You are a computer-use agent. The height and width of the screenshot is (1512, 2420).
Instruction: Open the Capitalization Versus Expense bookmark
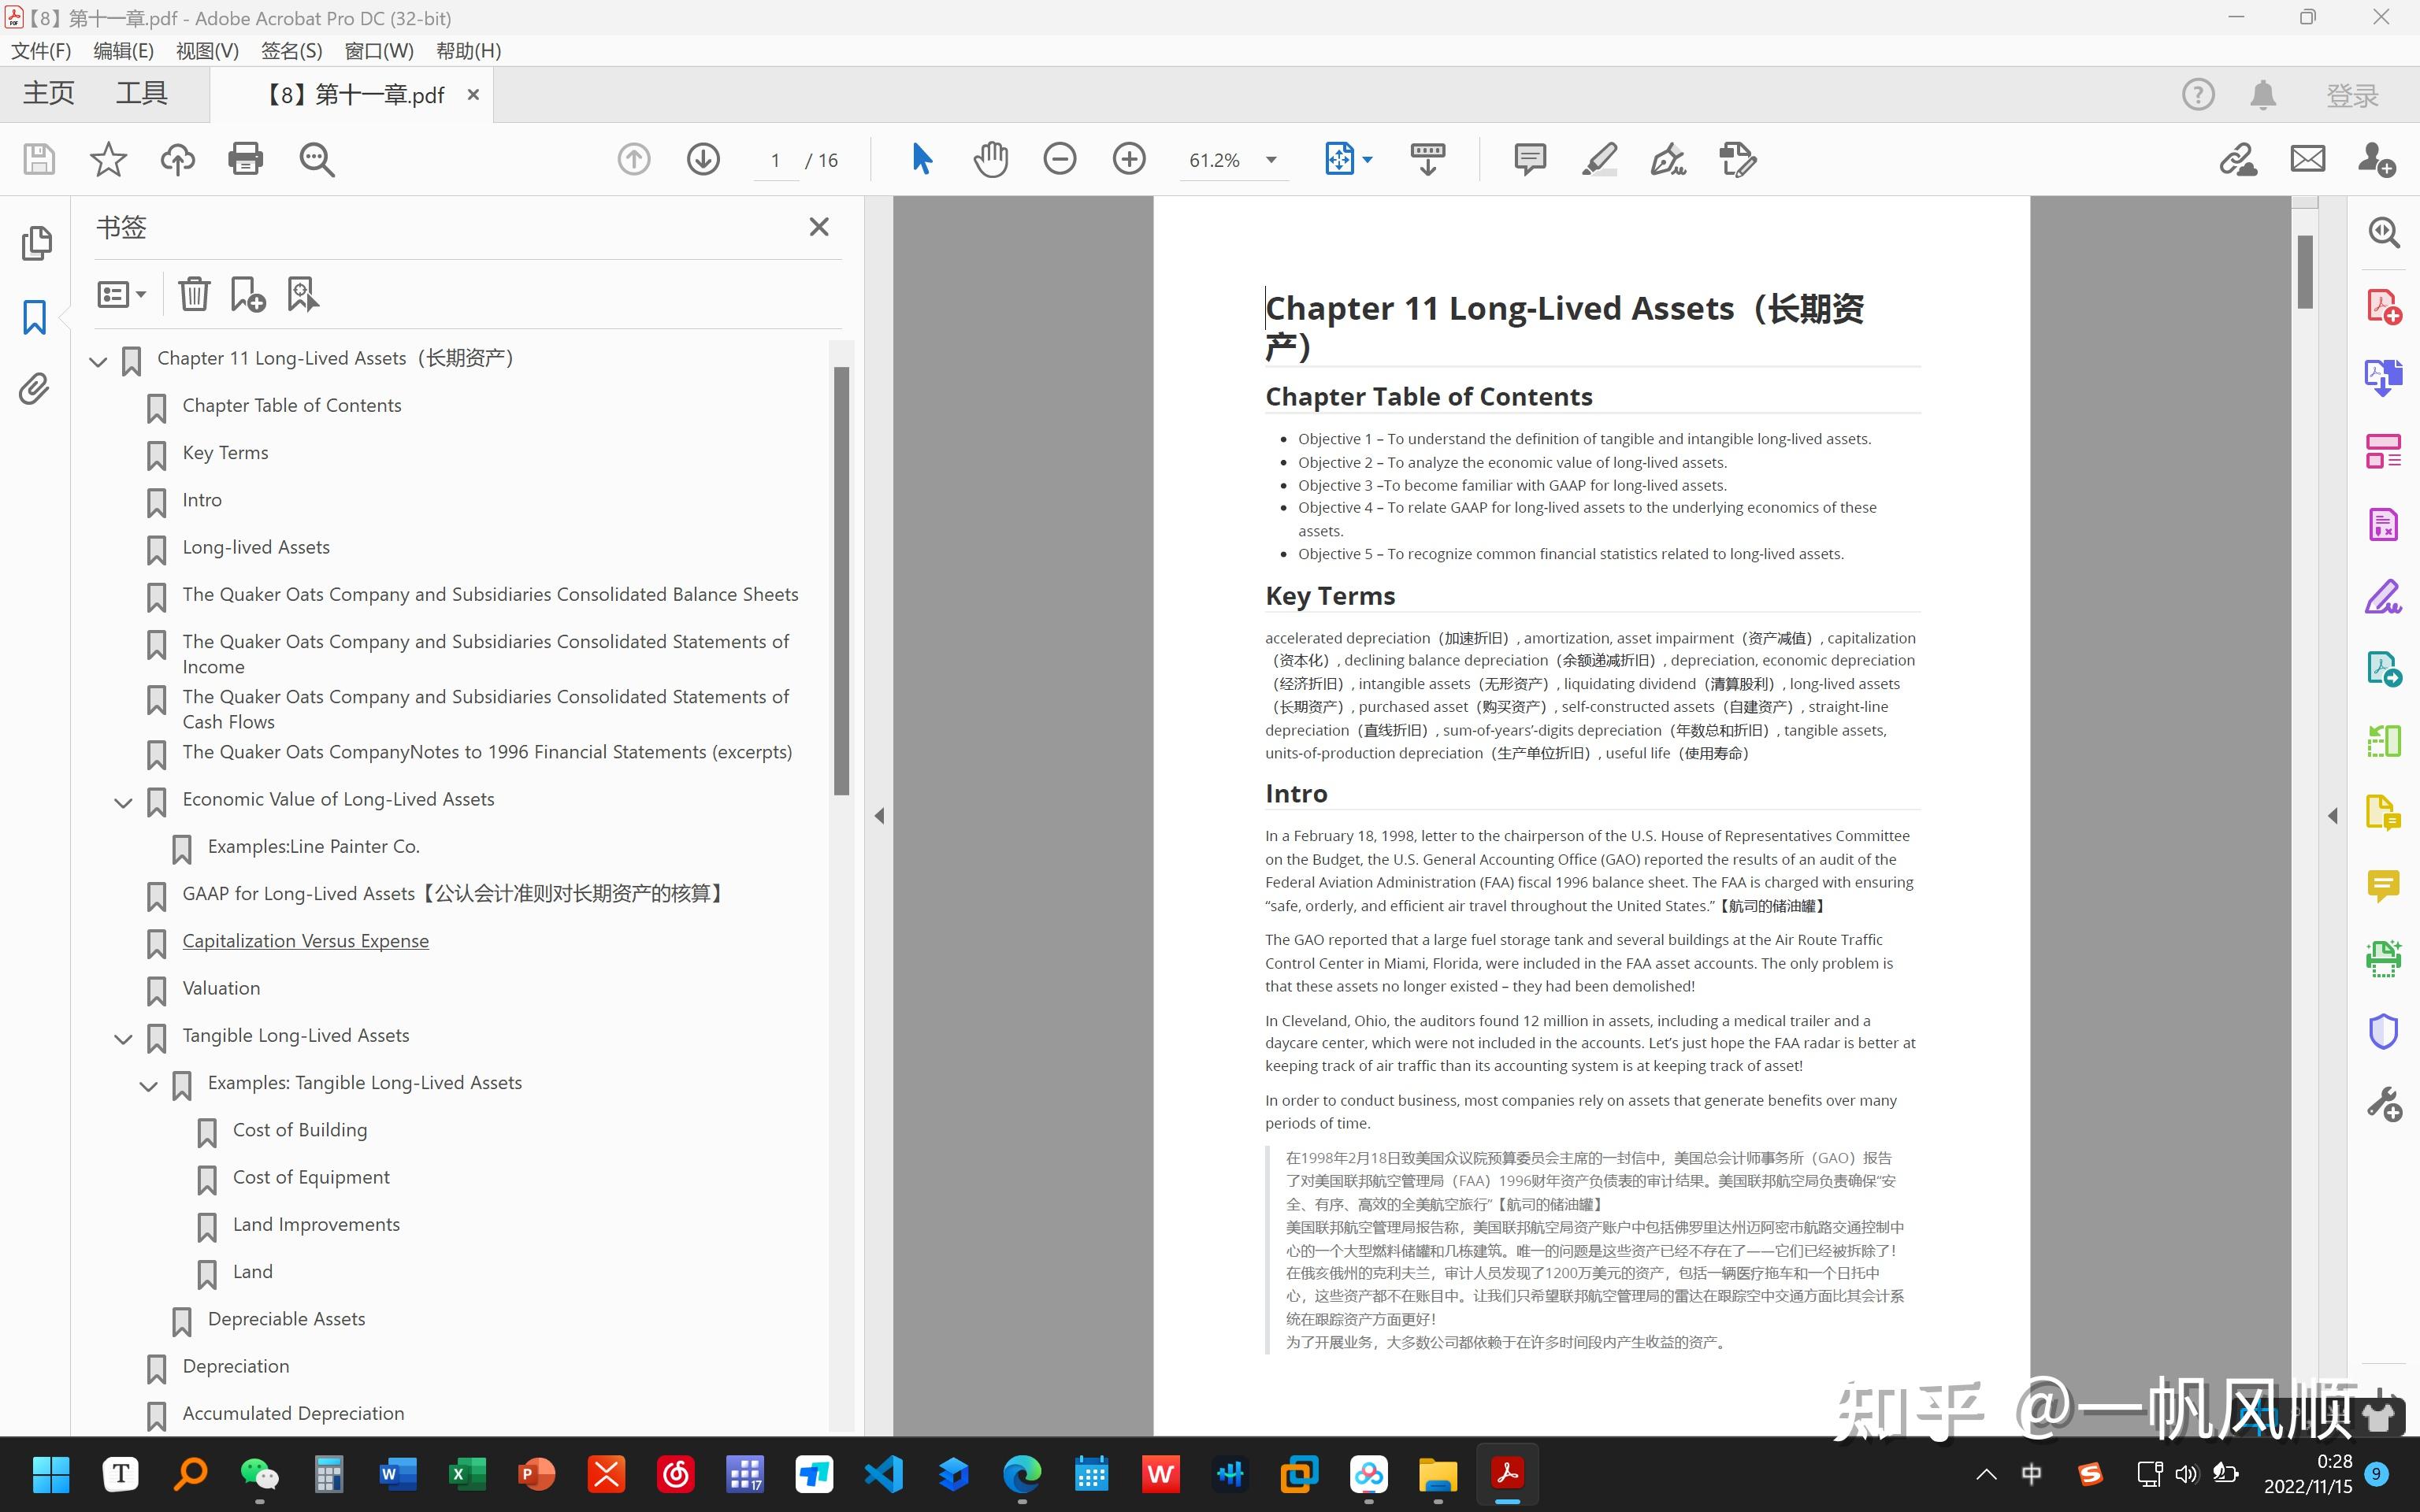[305, 940]
